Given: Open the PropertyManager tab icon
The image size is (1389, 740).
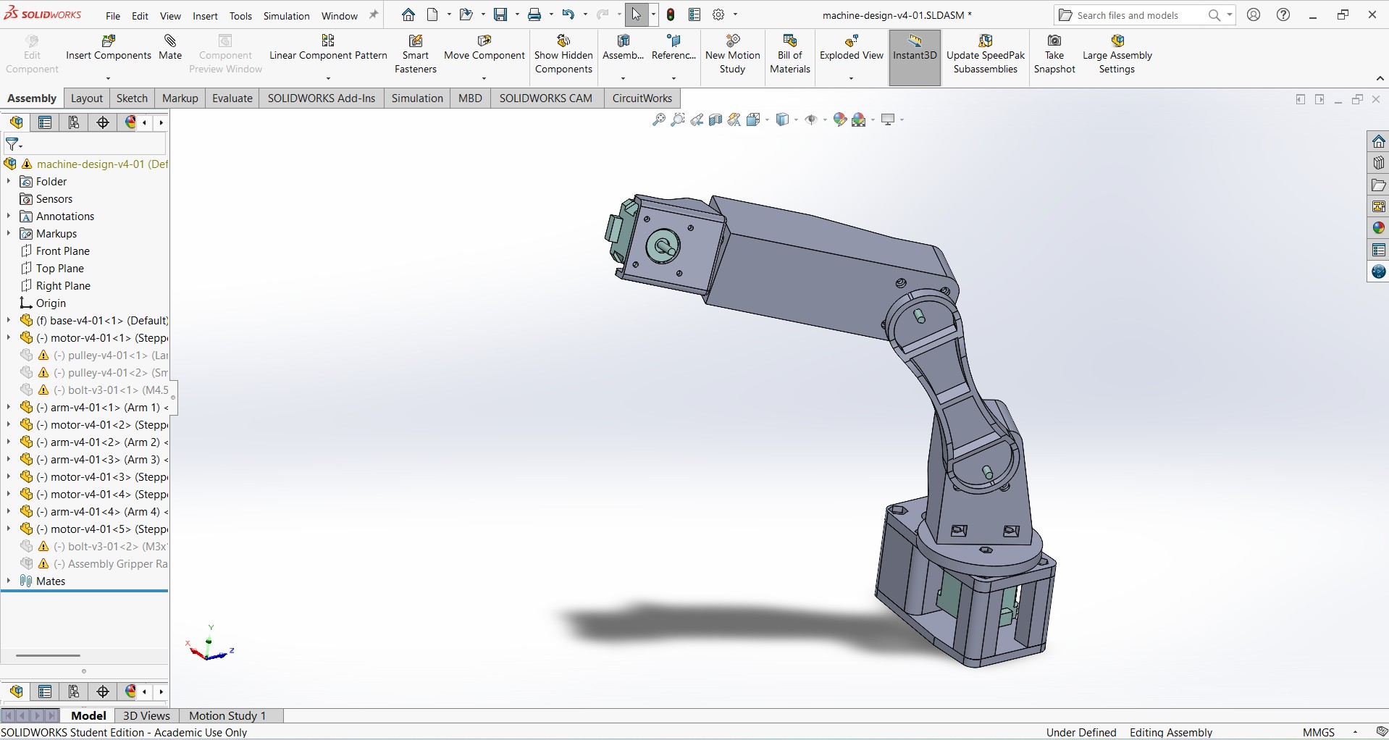Looking at the screenshot, I should coord(45,122).
